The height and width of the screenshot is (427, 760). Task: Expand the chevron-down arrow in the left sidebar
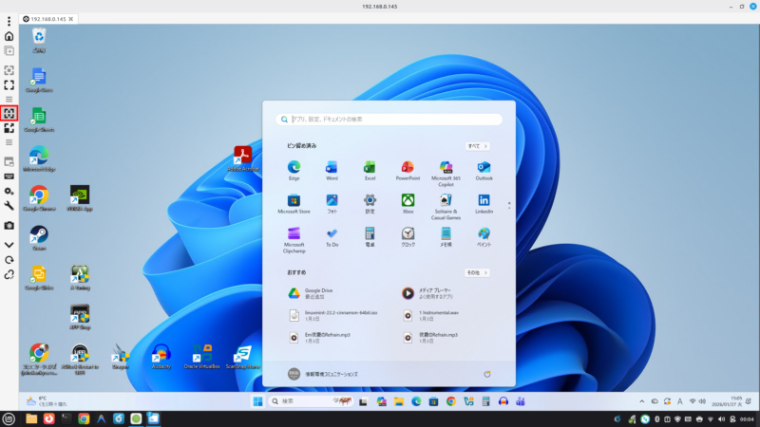[9, 244]
